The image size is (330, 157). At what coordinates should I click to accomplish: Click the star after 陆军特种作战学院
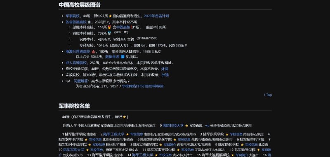pos(90,145)
